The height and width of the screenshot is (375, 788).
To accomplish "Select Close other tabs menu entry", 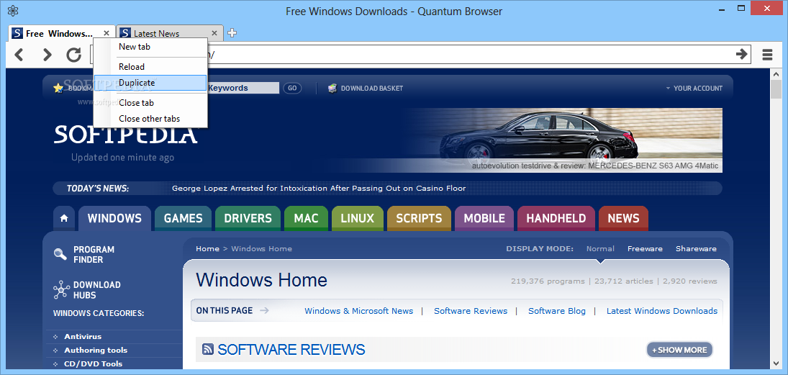I will [150, 119].
